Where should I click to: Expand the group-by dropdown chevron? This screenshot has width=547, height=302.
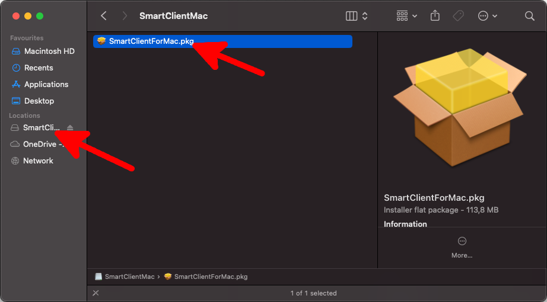[x=415, y=16]
